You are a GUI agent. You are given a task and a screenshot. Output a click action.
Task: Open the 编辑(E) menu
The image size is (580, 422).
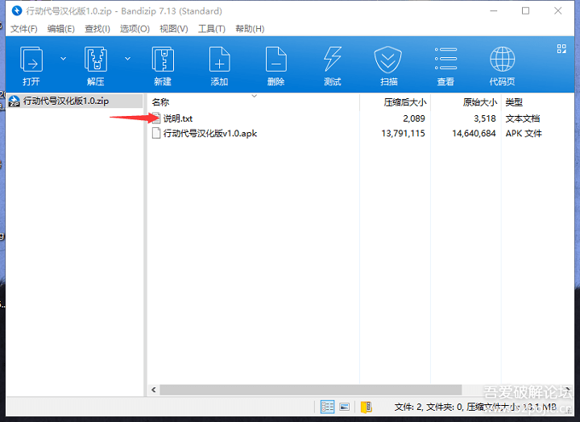61,29
